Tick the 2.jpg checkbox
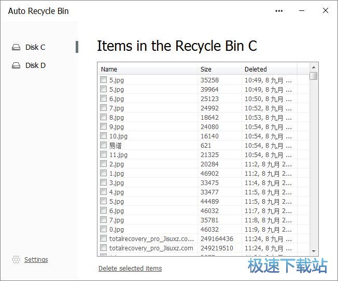The width and height of the screenshot is (338, 281). point(104,164)
